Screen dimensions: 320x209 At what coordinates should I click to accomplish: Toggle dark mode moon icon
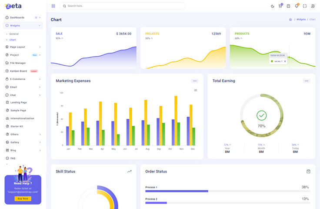point(272,6)
